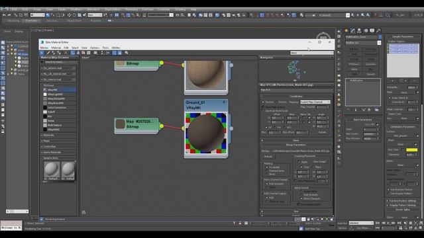The width and height of the screenshot is (424, 238).
Task: Collapse the Ground_01 node with its corner icon
Action: point(224,102)
